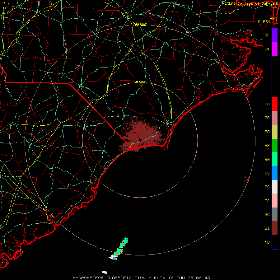
Task: Click the WS legend label
Action: tap(267, 173)
